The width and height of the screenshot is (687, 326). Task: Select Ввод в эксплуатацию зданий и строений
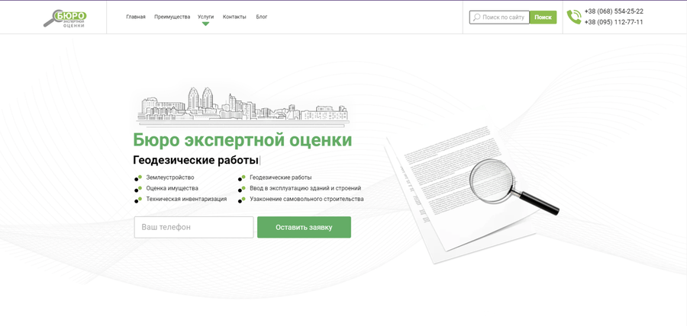305,188
